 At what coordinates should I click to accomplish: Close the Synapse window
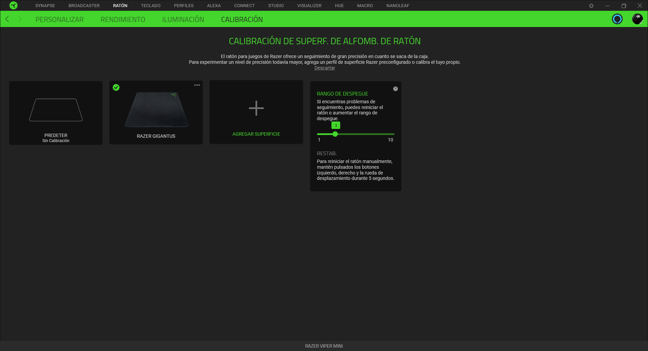640,6
